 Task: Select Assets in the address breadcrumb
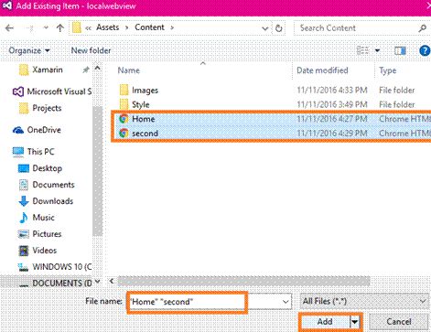click(x=108, y=27)
